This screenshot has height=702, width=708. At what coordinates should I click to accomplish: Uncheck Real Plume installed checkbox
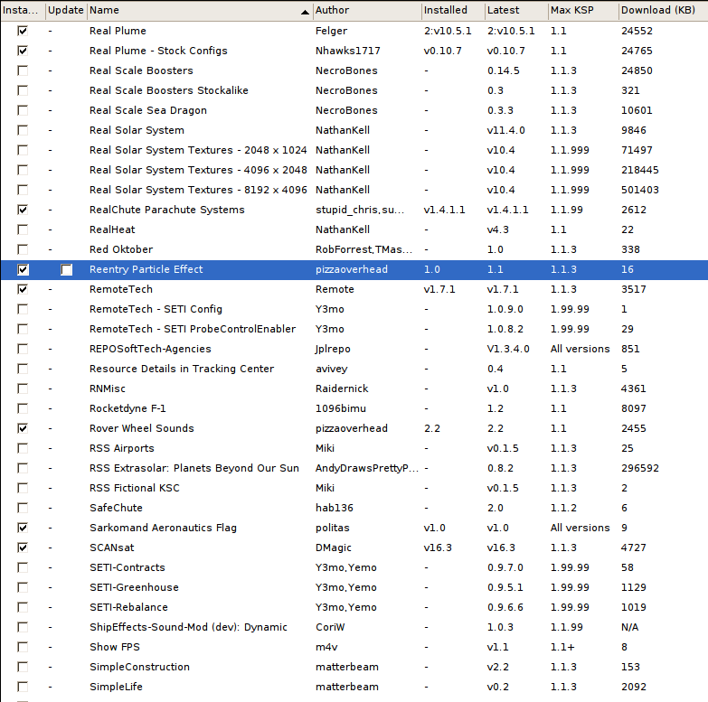click(22, 31)
